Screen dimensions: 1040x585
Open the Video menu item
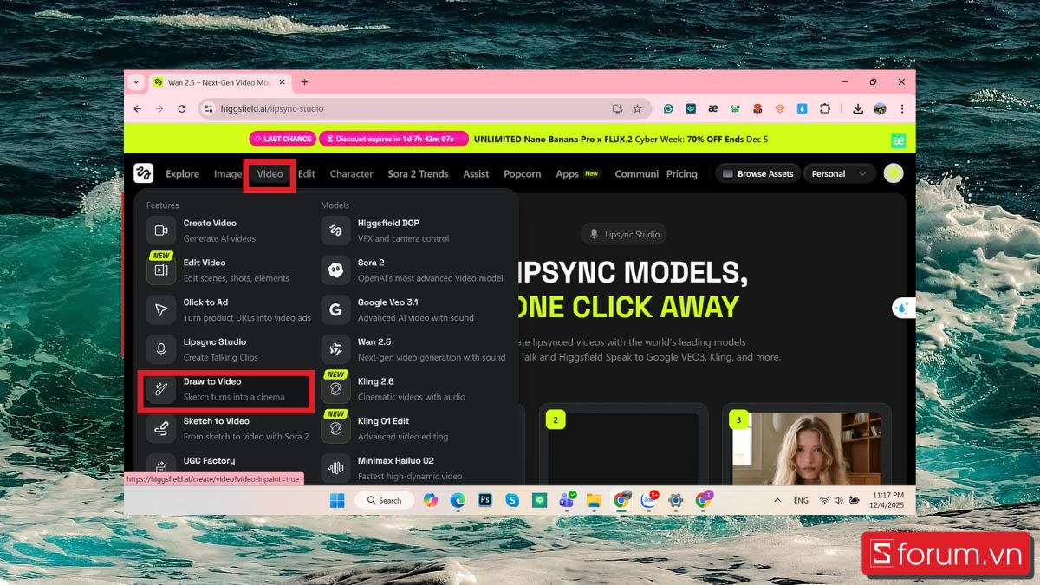[270, 174]
